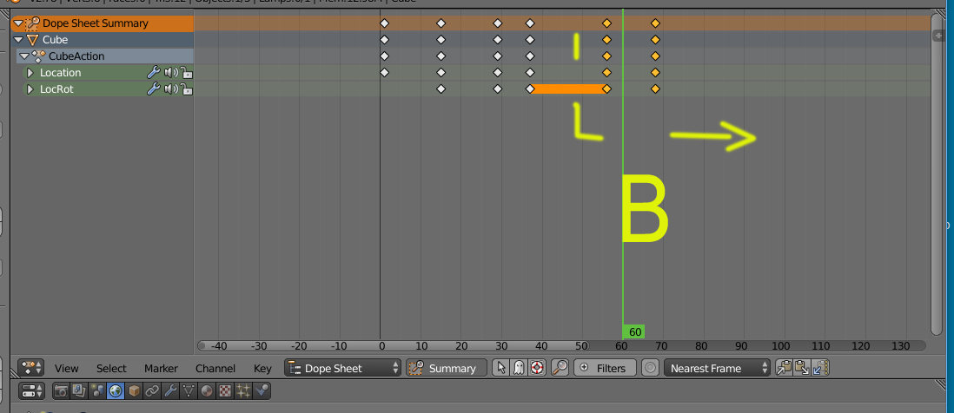Lock the LocRot channel padlock

187,88
